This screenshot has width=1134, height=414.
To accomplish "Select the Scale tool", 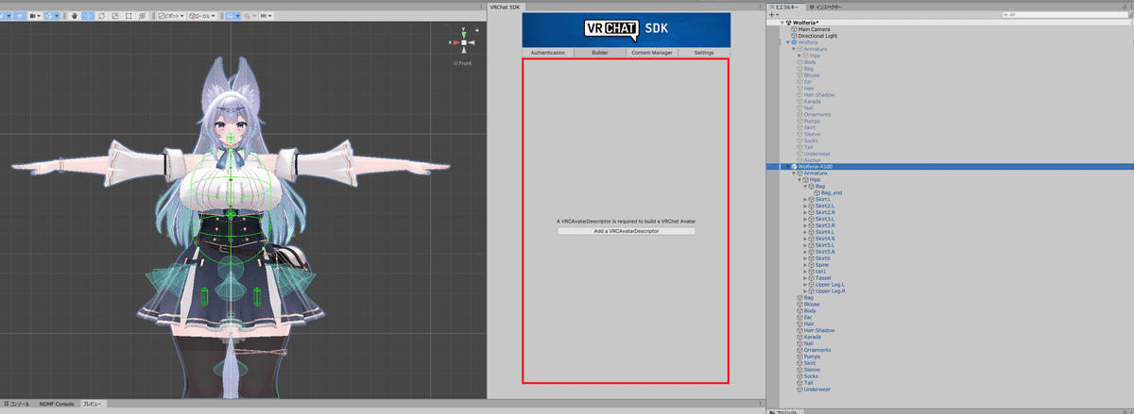I will point(114,16).
